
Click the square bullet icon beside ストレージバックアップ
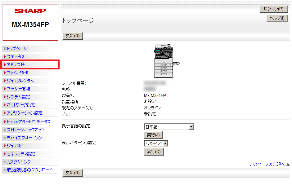pyautogui.click(x=5, y=130)
